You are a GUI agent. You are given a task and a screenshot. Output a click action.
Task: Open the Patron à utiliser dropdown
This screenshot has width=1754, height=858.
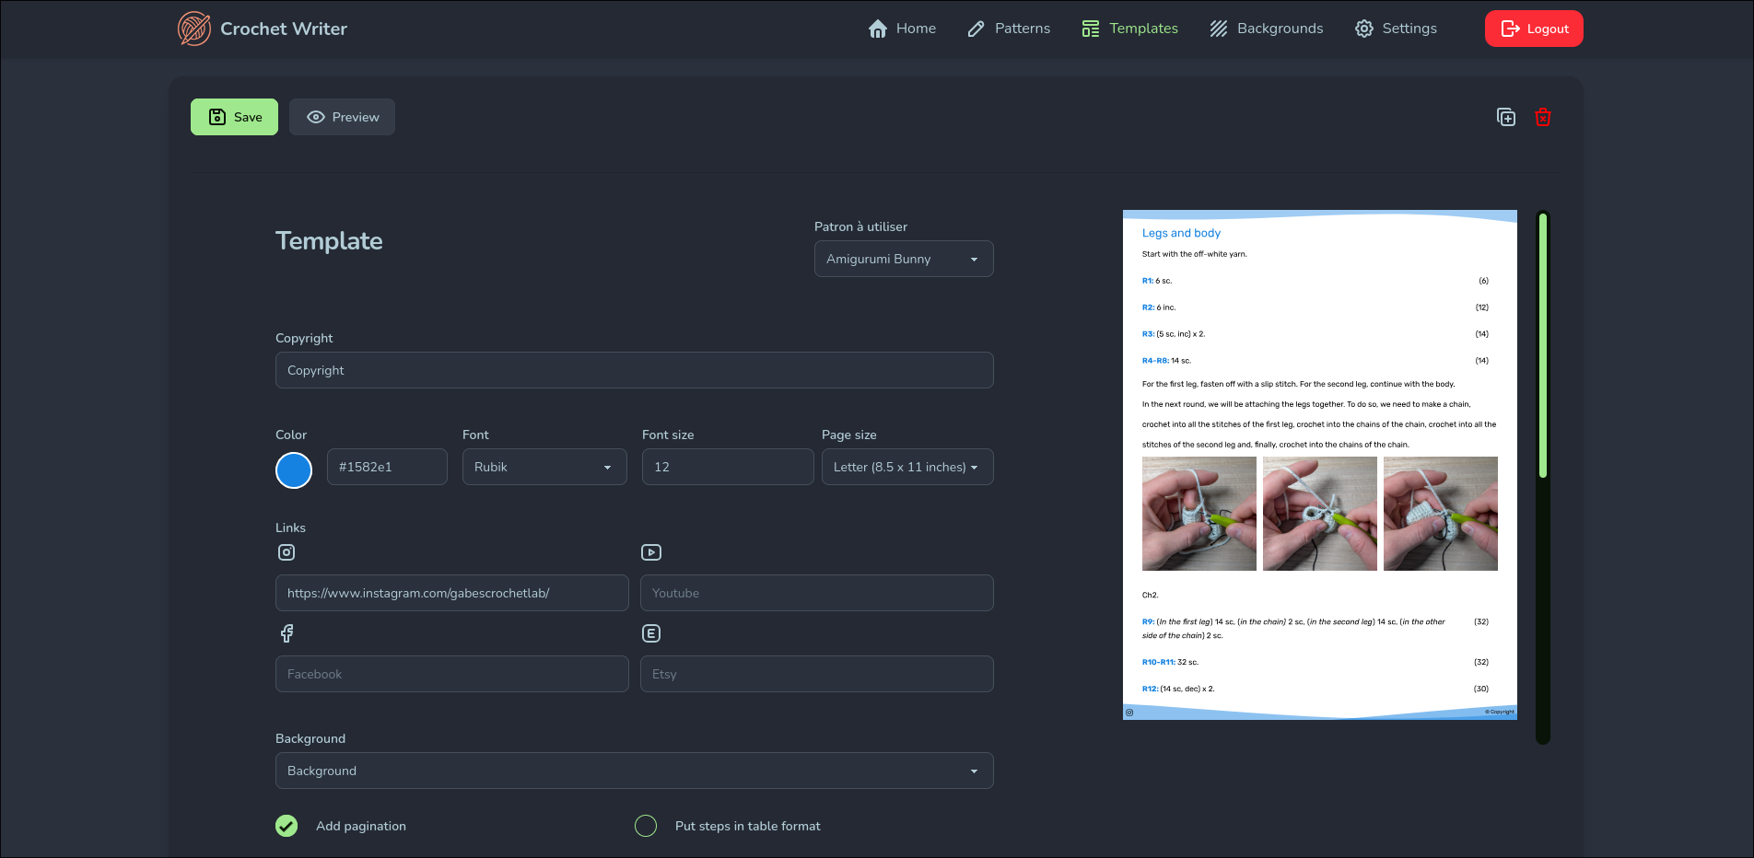point(904,259)
